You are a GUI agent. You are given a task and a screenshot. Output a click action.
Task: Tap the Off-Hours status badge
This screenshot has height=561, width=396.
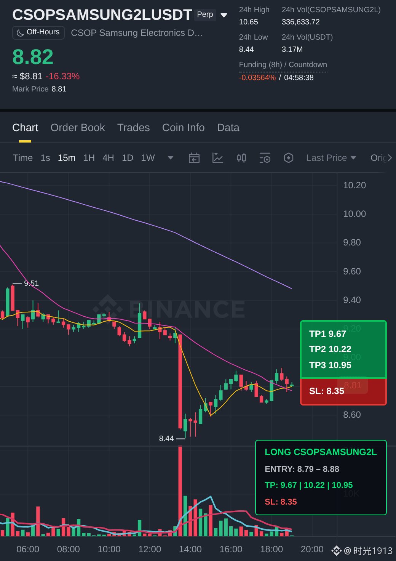pos(38,32)
